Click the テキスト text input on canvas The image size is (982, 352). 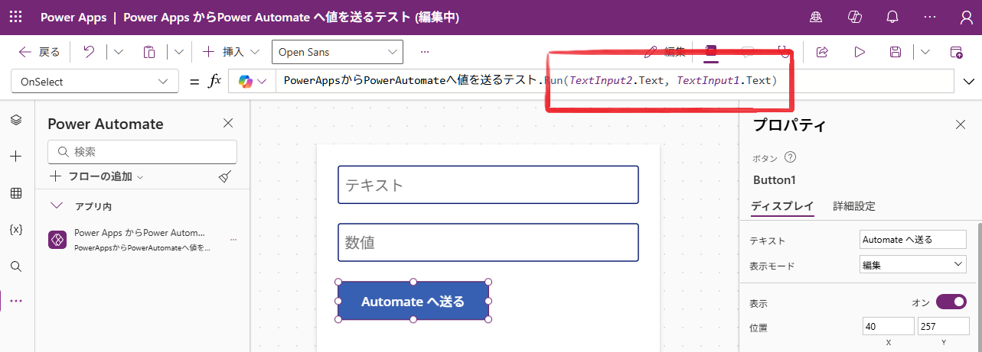click(x=488, y=185)
